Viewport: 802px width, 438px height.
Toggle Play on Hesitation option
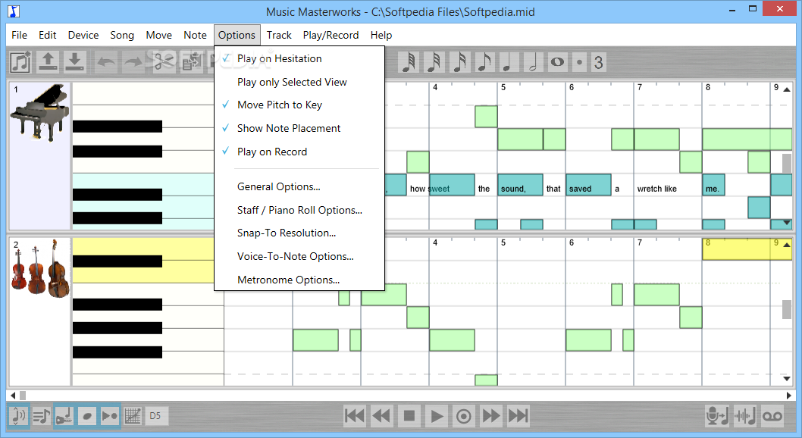pos(299,58)
